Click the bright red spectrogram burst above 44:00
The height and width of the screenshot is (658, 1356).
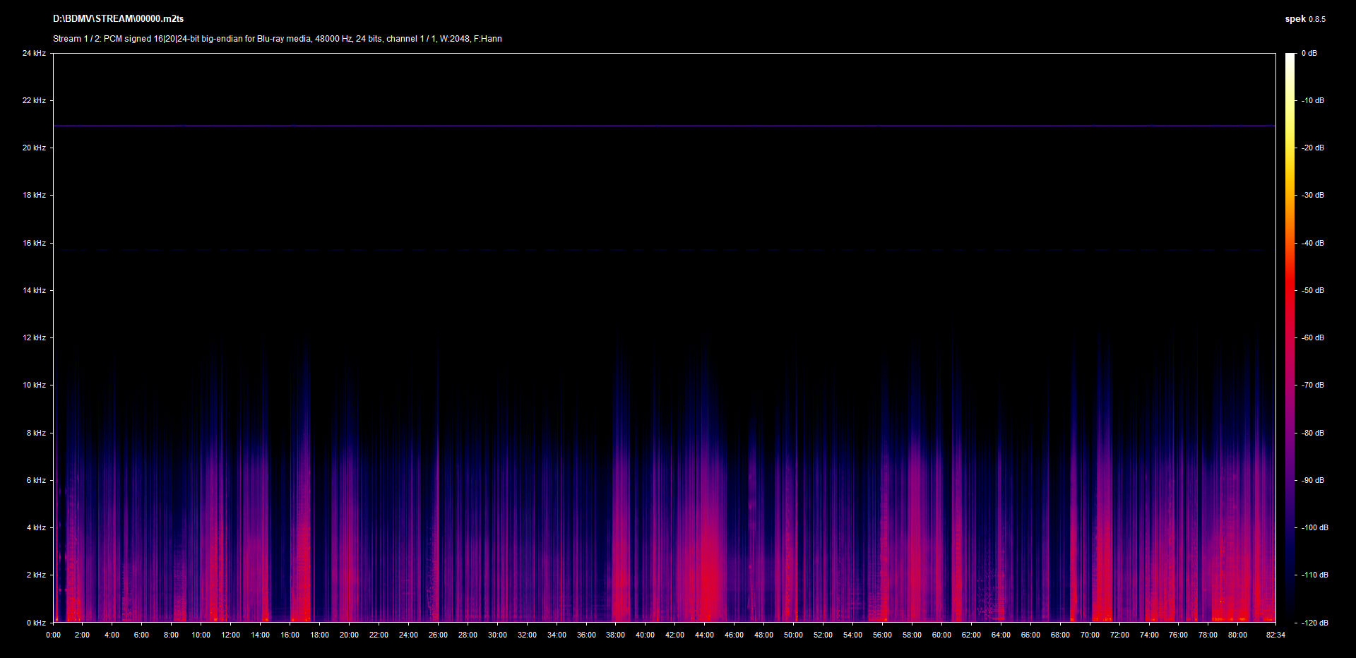pyautogui.click(x=706, y=579)
